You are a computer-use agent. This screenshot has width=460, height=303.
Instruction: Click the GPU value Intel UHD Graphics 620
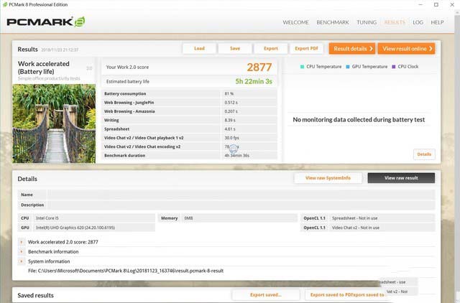pyautogui.click(x=94, y=228)
